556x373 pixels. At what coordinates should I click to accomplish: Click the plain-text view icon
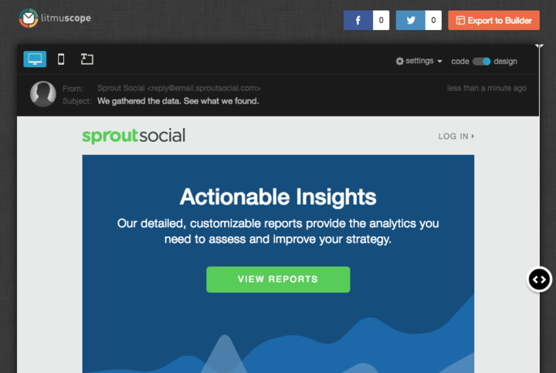tap(86, 59)
